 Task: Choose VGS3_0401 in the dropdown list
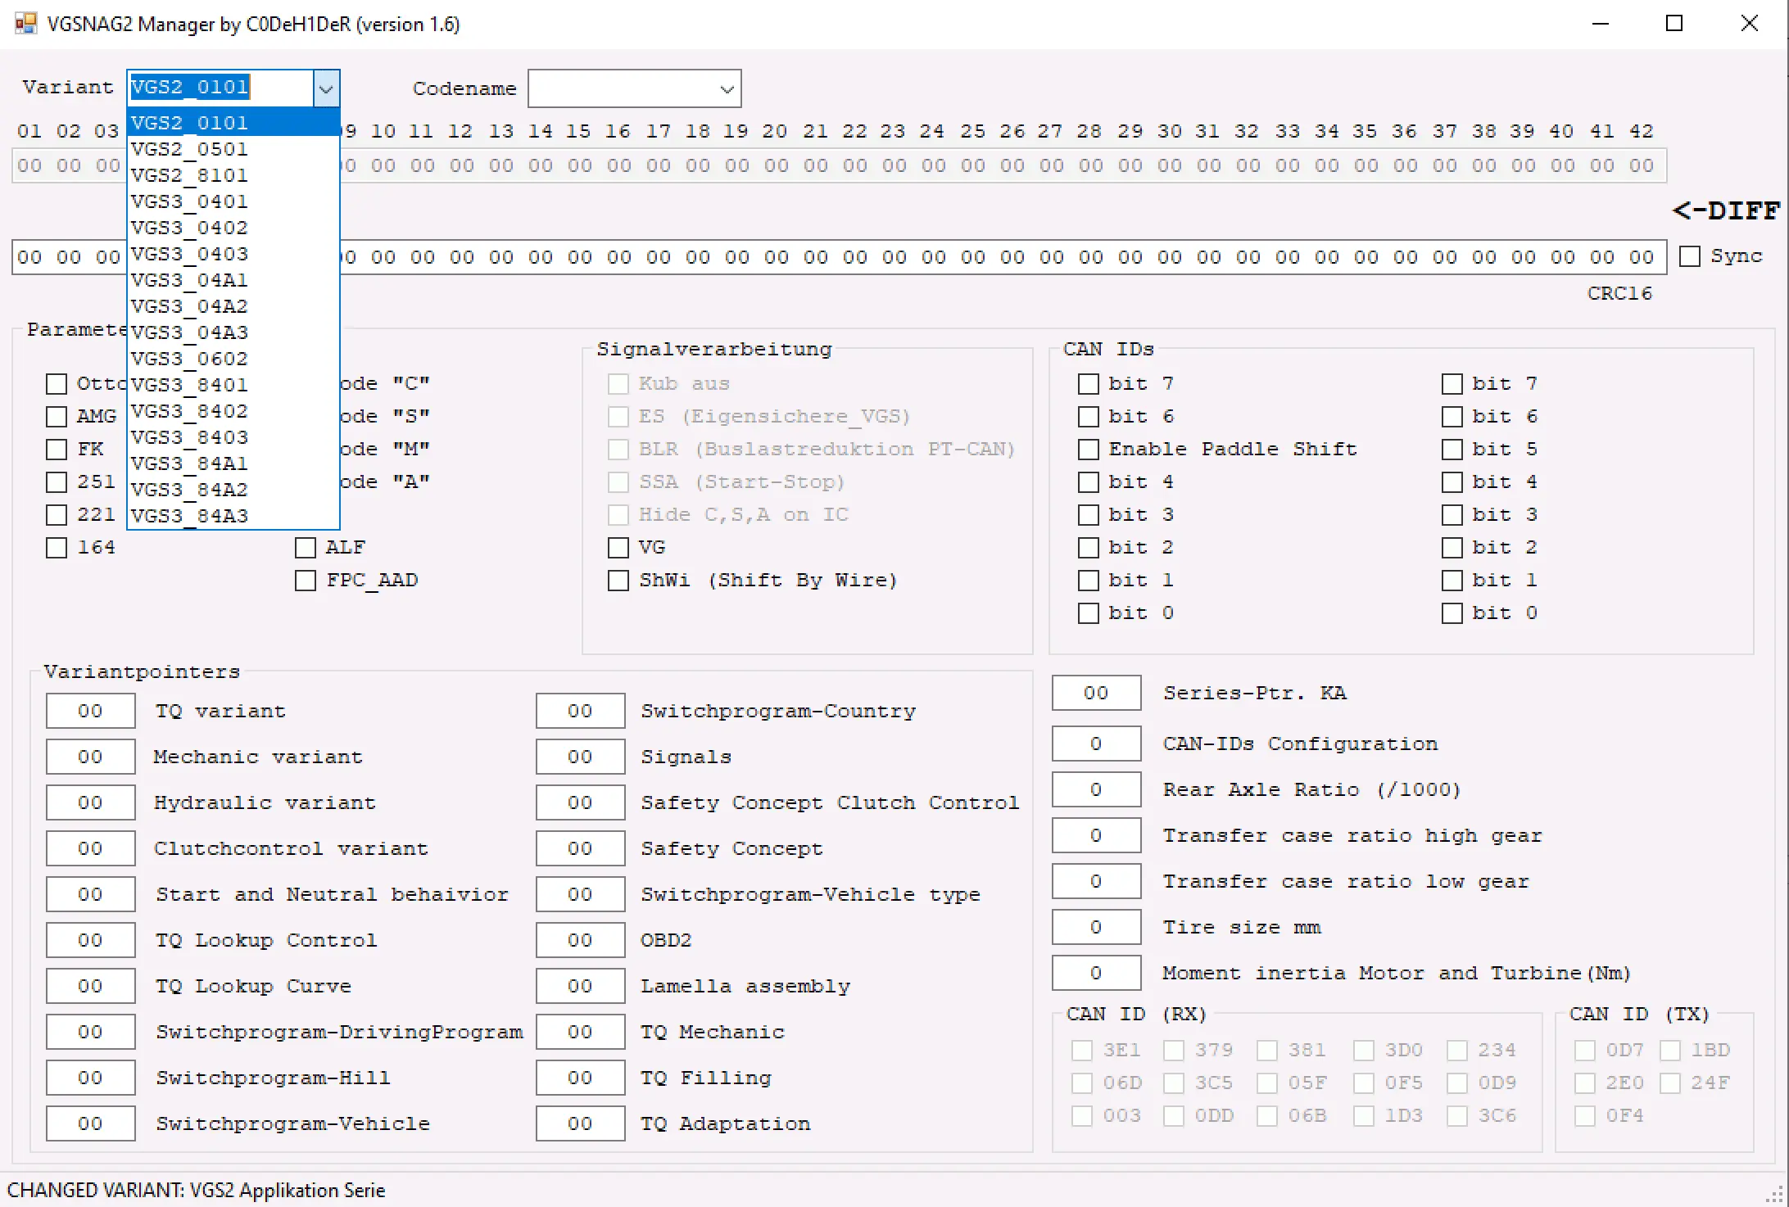233,201
